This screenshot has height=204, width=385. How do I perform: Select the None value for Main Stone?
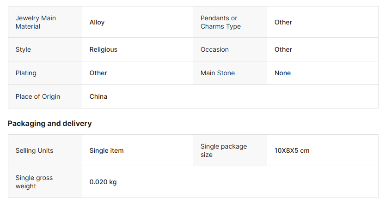(x=282, y=73)
